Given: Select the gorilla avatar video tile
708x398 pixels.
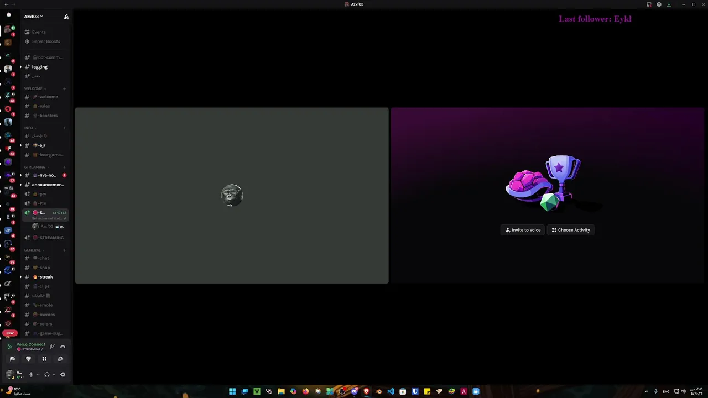Looking at the screenshot, I should (x=232, y=195).
